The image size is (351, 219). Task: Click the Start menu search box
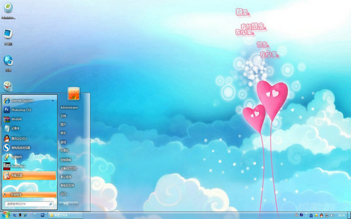pos(29,204)
